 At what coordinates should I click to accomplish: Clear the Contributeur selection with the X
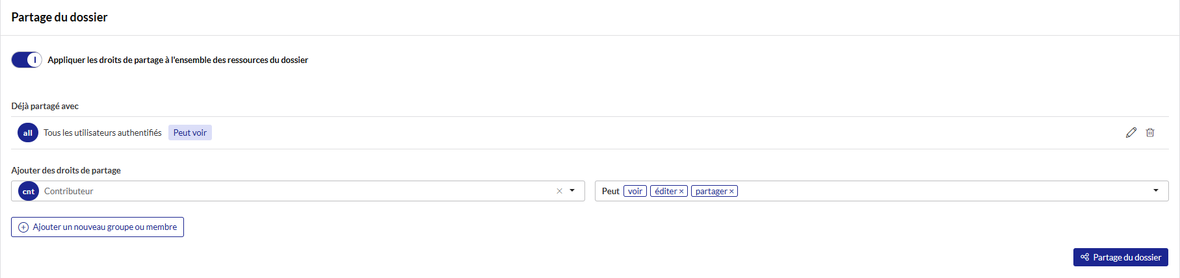[x=559, y=191]
